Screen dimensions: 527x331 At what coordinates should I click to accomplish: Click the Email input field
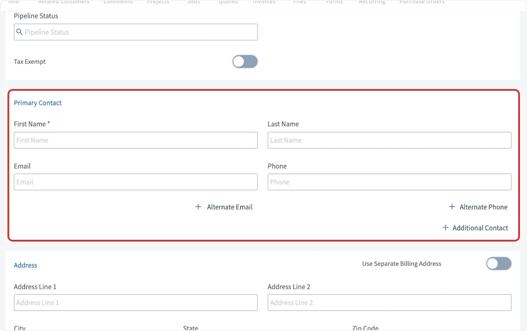tap(136, 182)
